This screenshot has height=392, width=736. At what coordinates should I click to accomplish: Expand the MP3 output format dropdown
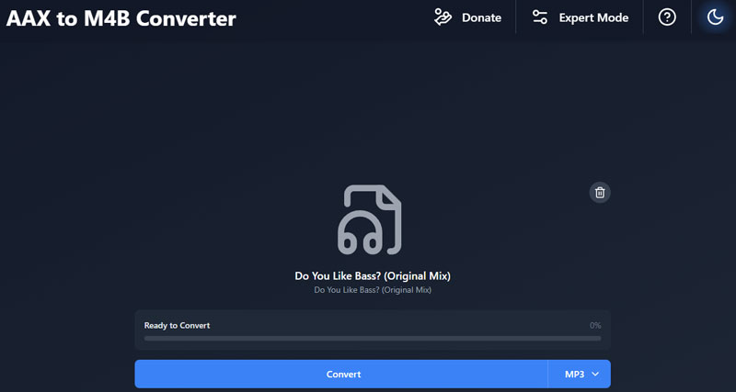[580, 374]
